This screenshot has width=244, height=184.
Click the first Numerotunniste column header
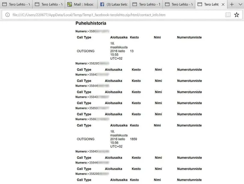[189, 37]
